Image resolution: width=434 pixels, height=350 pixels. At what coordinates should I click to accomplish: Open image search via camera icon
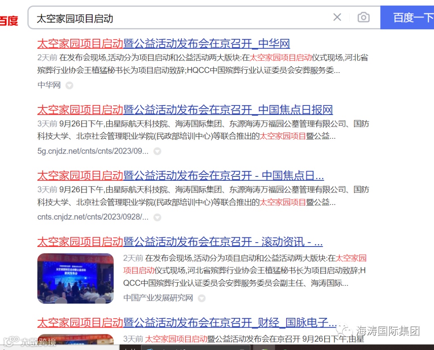pyautogui.click(x=363, y=17)
